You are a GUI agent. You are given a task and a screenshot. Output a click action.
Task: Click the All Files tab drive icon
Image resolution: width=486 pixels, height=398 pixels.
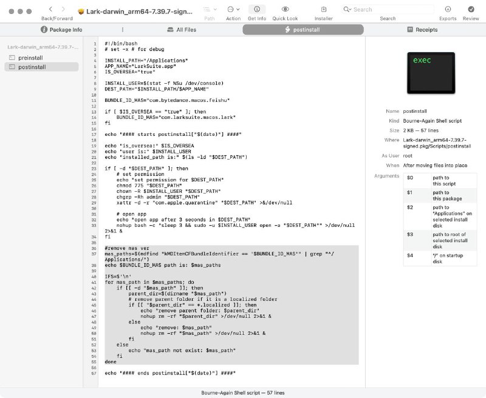pyautogui.click(x=170, y=30)
